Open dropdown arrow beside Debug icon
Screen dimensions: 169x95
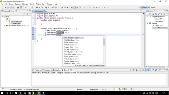[x=39, y=7]
